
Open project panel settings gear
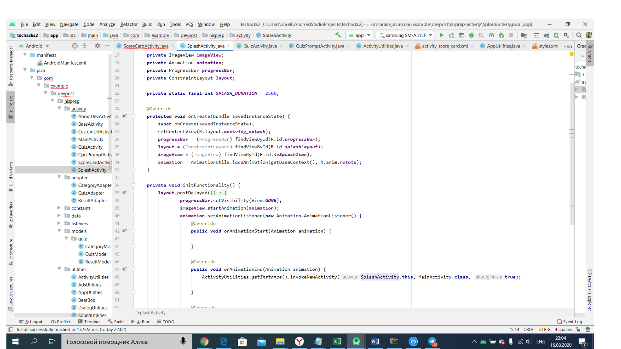click(x=97, y=46)
